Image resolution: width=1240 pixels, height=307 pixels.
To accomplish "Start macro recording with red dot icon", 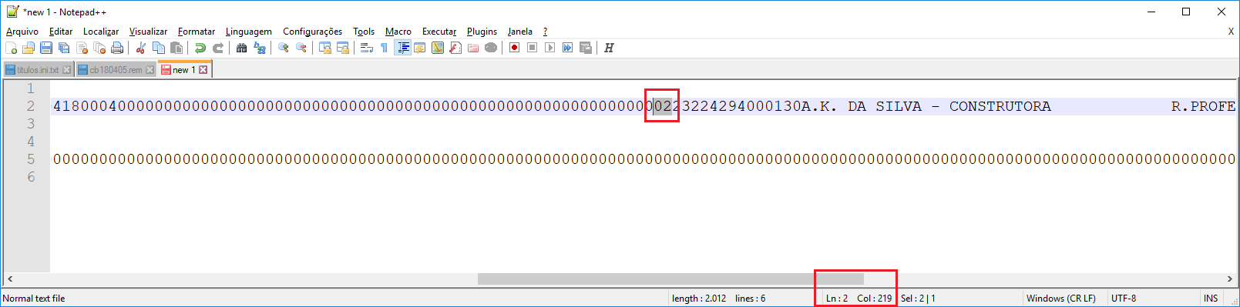I will [514, 48].
